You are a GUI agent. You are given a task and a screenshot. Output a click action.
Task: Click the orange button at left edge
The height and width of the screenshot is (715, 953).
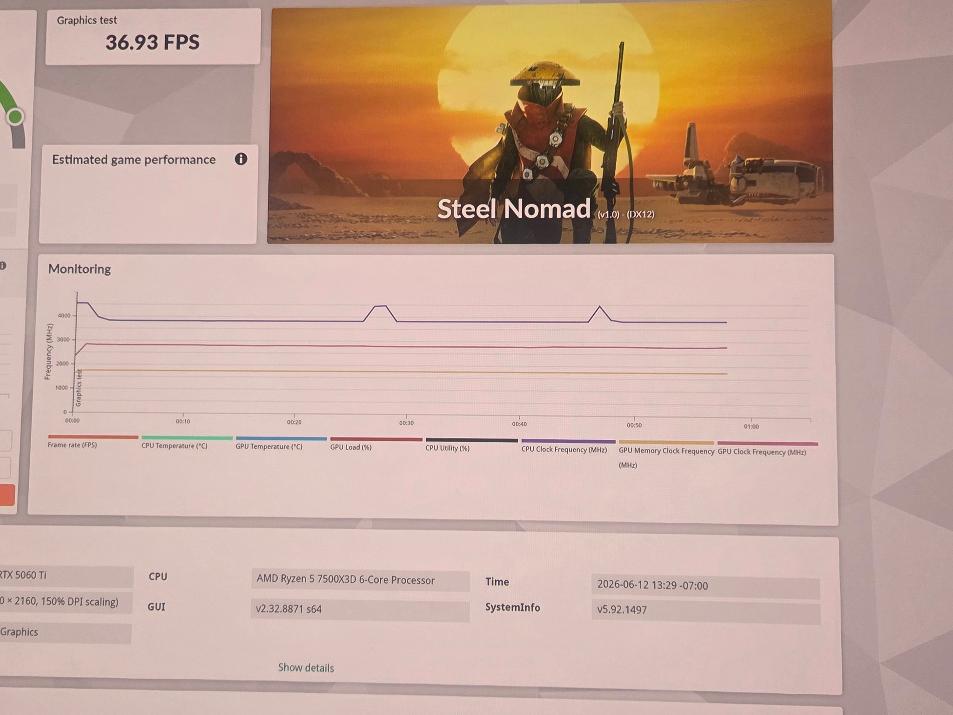tap(7, 495)
